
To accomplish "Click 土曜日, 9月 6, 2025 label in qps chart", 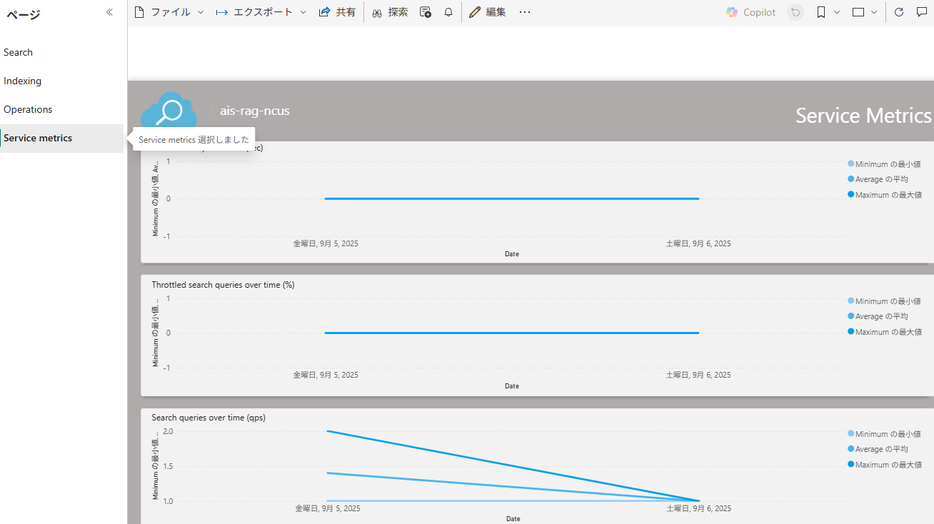I will (698, 508).
